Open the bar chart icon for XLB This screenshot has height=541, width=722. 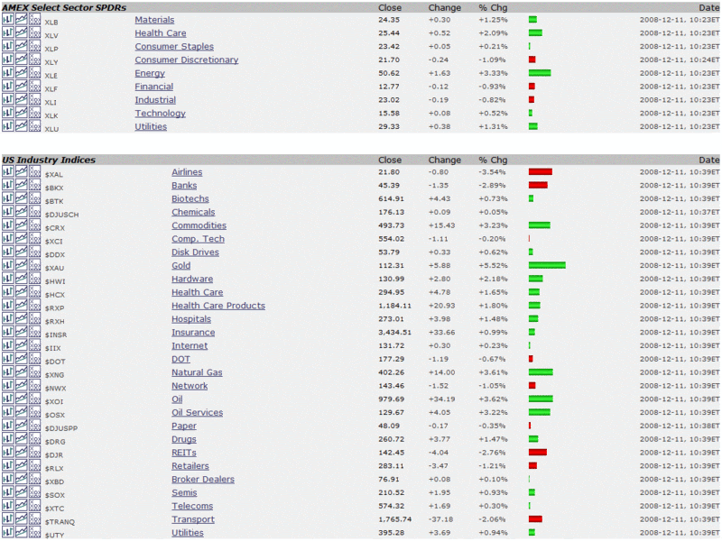tap(8, 19)
